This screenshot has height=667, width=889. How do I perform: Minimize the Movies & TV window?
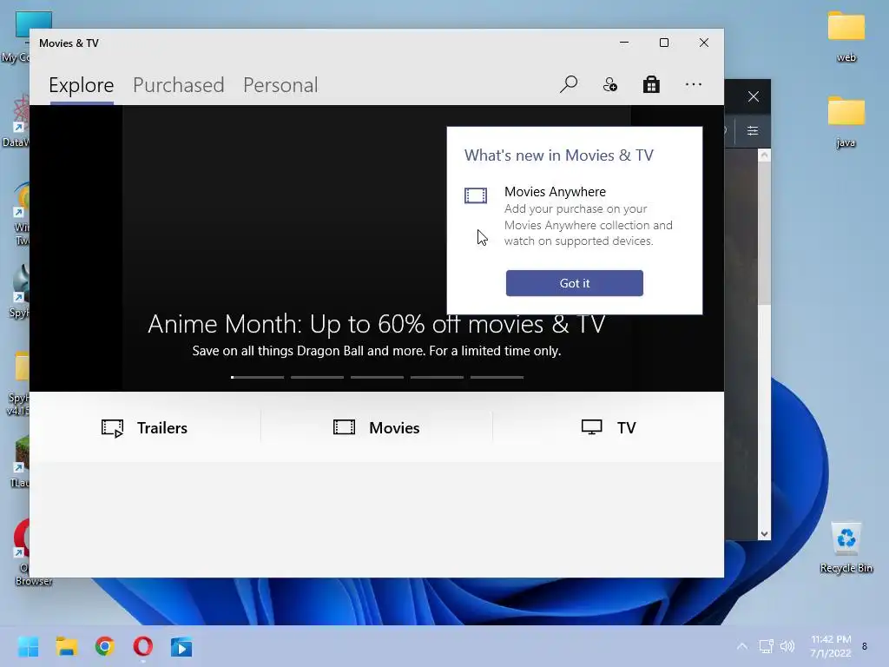click(624, 43)
